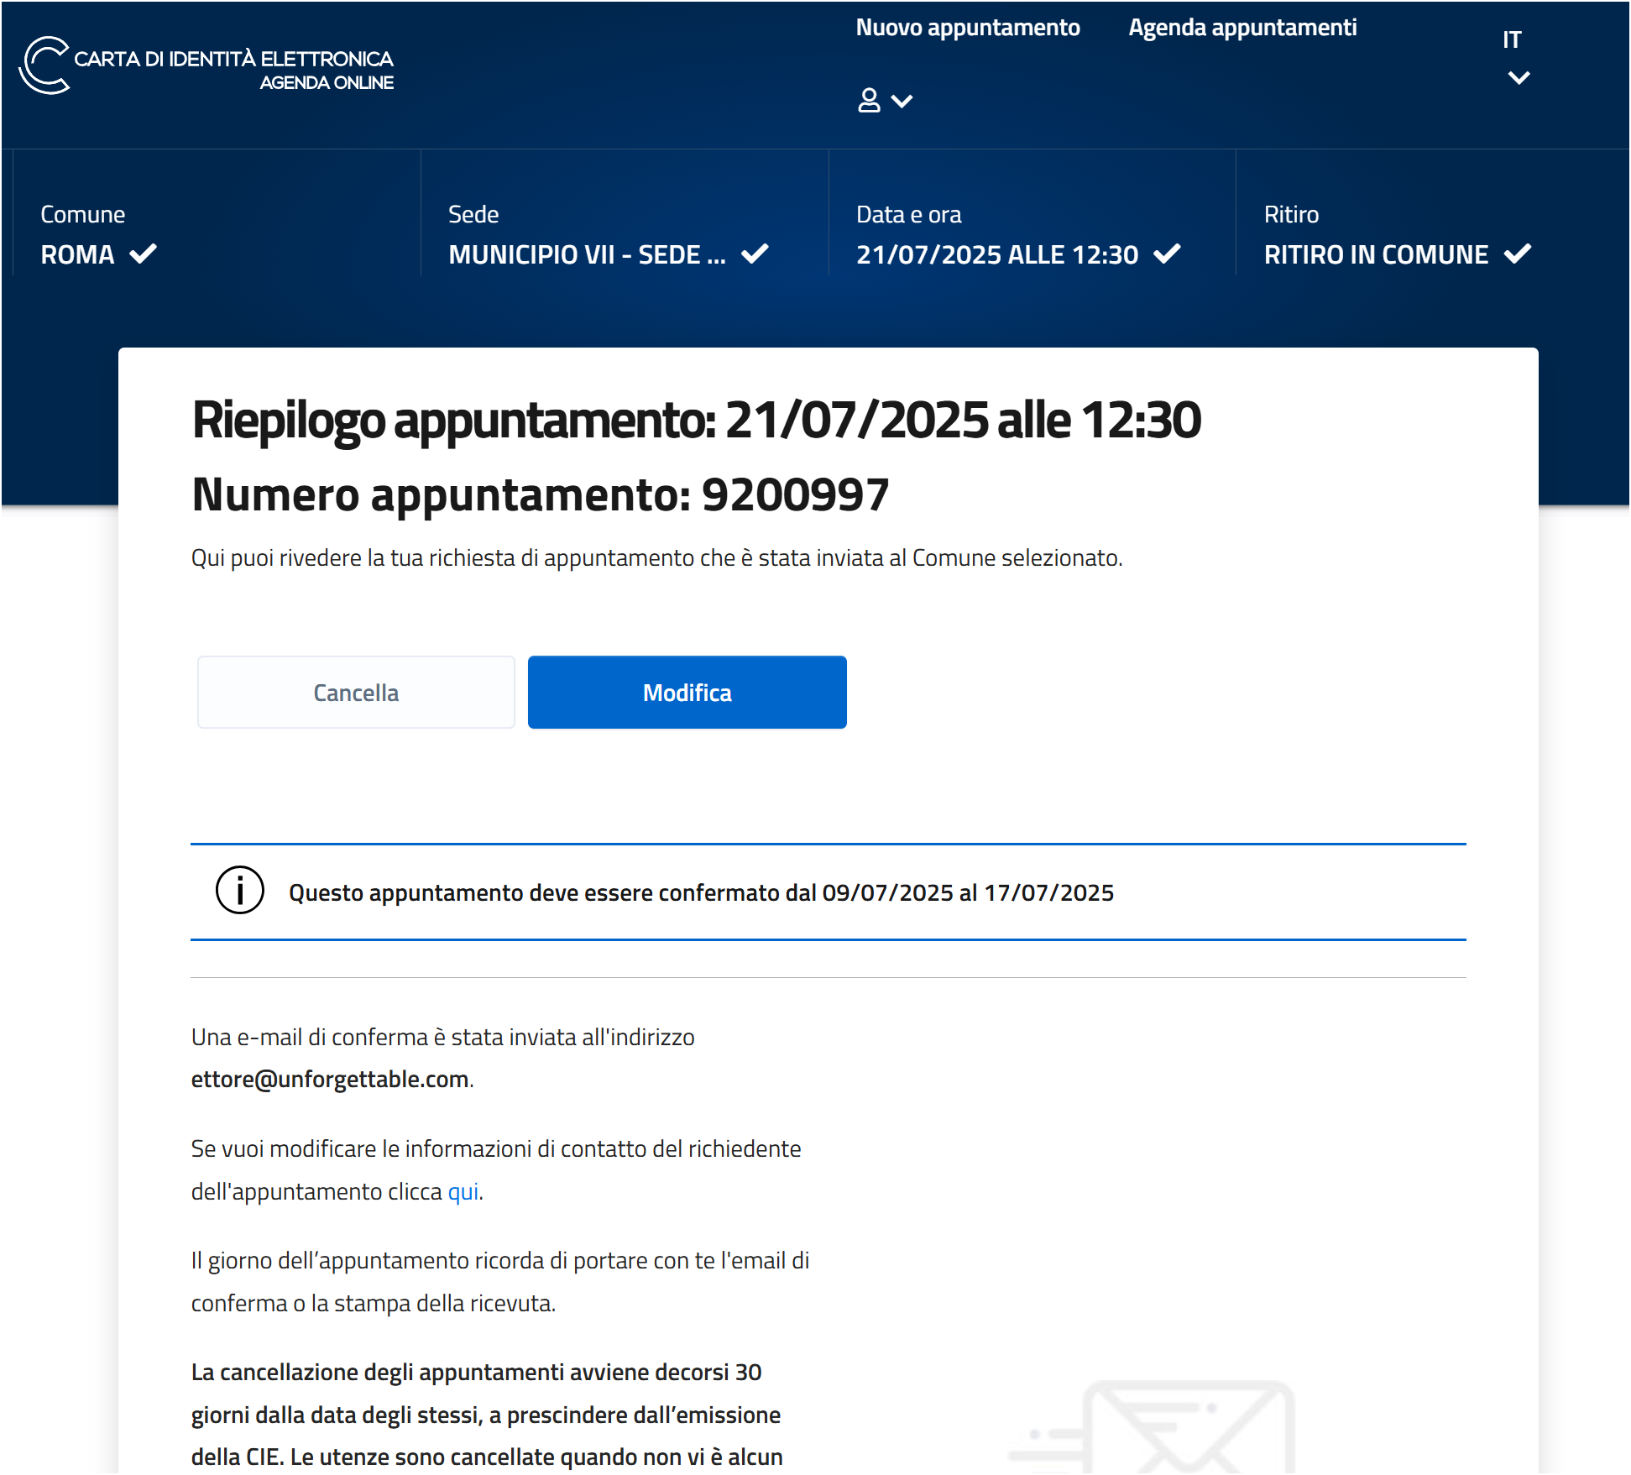
Task: Open Nuovo appuntamento menu item
Action: pos(968,28)
